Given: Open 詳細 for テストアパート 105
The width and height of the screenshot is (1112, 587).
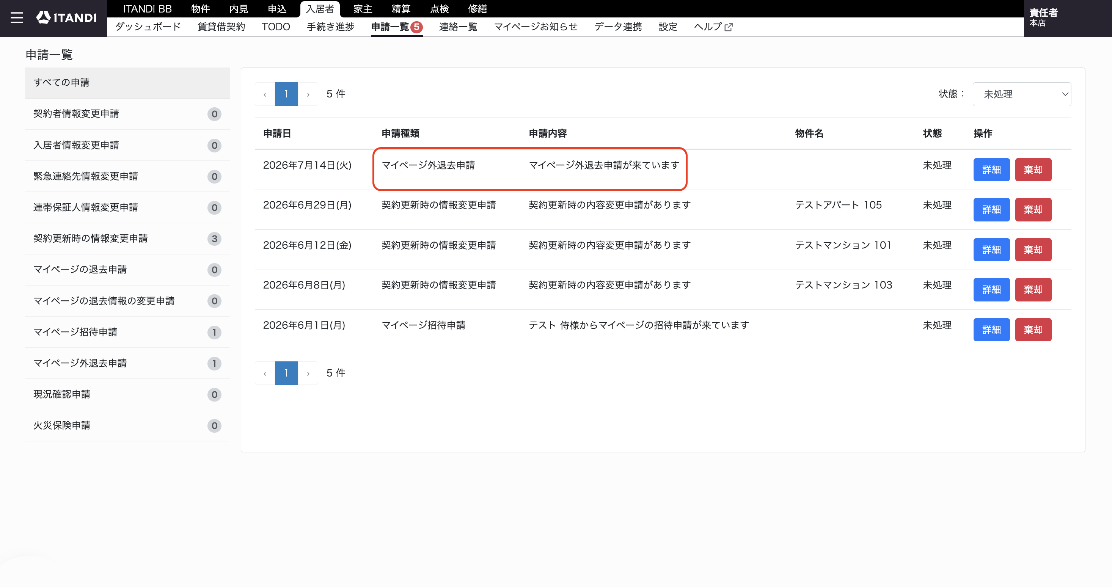Looking at the screenshot, I should (x=991, y=210).
